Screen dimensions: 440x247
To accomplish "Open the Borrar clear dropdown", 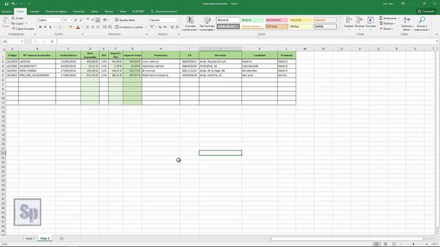I will coord(386,29).
